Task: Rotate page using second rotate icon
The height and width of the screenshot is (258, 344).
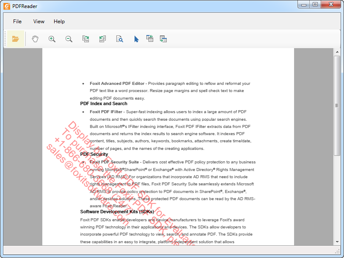Action: click(x=102, y=39)
